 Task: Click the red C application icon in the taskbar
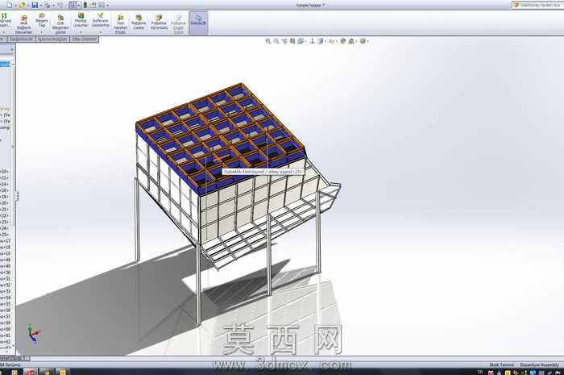(31, 372)
